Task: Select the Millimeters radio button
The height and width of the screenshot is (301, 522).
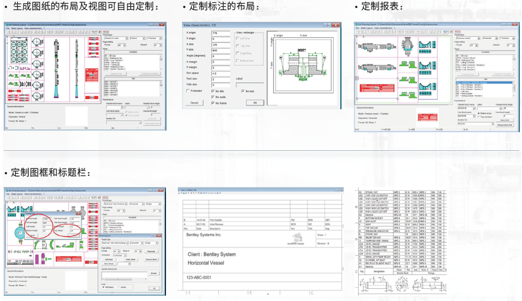Action: tap(103, 287)
